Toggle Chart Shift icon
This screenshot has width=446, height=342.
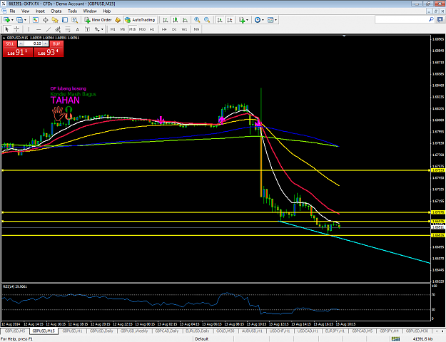[x=230, y=20]
